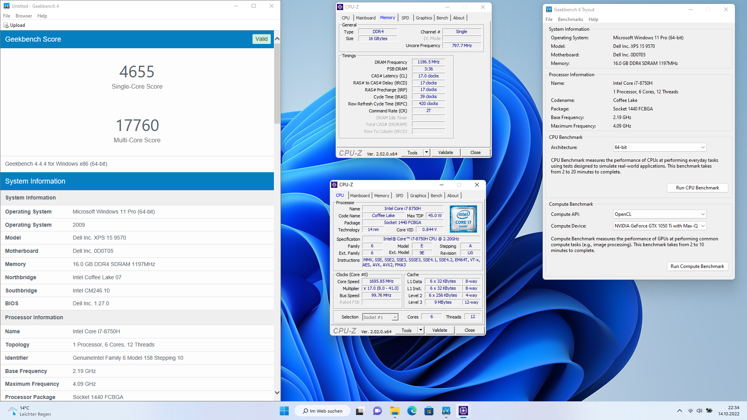Click DRAM Frequency 1196.5 MHz value
Screen dimensions: 747x420
428,62
